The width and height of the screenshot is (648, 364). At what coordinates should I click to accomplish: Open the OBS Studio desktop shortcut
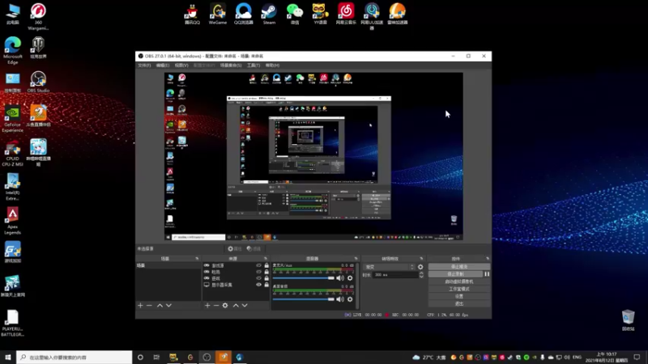[38, 82]
